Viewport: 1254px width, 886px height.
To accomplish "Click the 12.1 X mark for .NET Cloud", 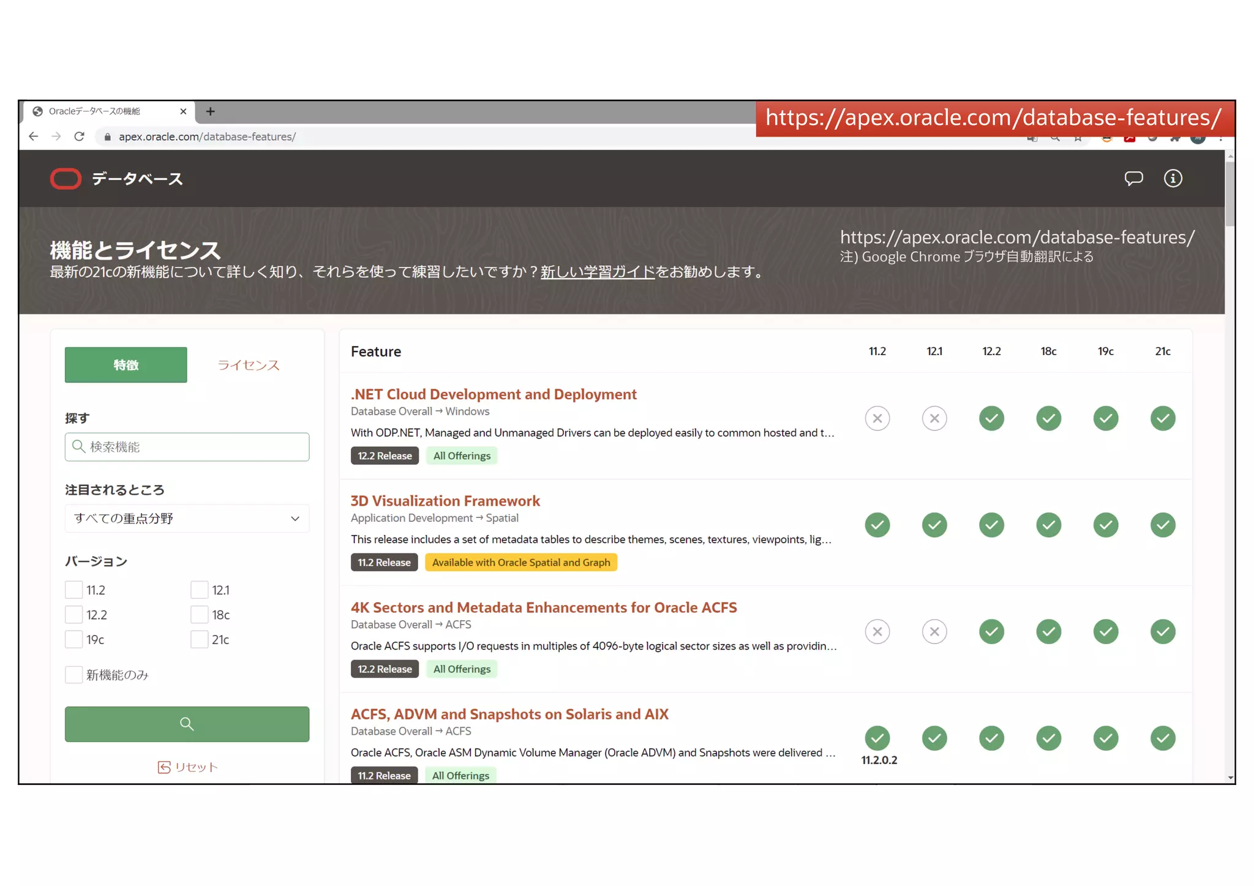I will click(x=934, y=418).
